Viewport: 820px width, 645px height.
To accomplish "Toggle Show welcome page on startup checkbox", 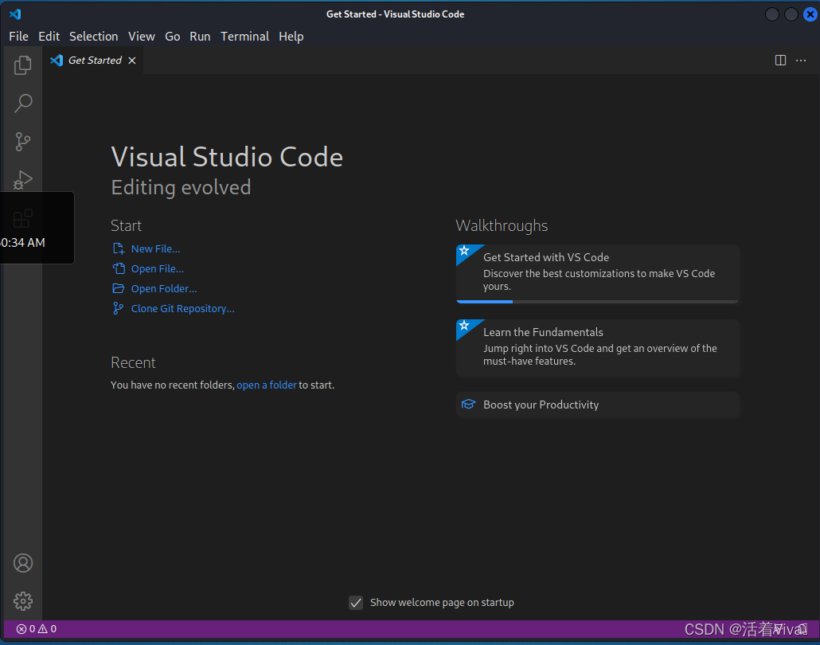I will point(356,603).
